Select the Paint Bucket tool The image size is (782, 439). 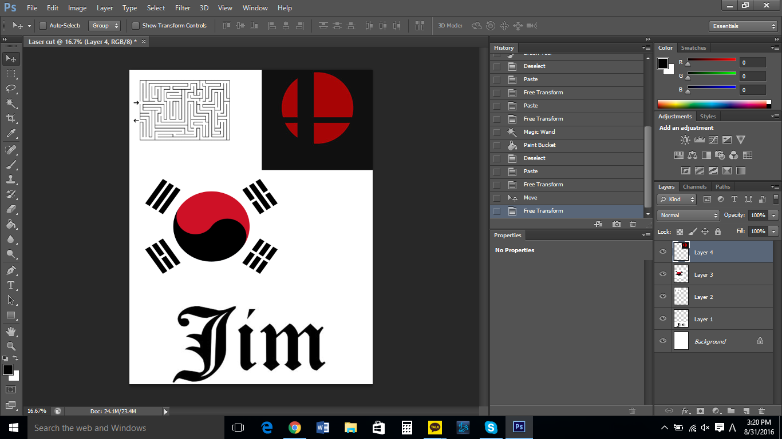coord(11,224)
